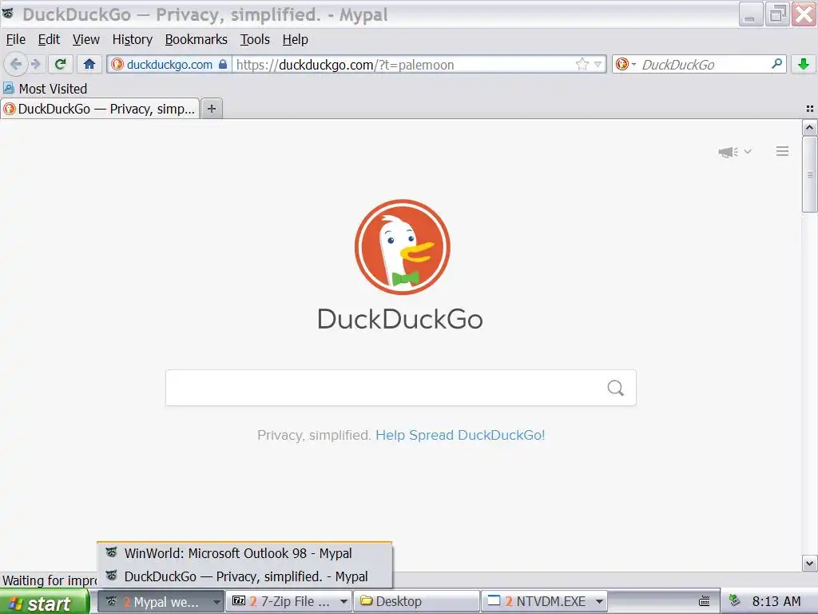The width and height of the screenshot is (818, 614).
Task: Open Desktop folder taskbar button
Action: coord(416,602)
